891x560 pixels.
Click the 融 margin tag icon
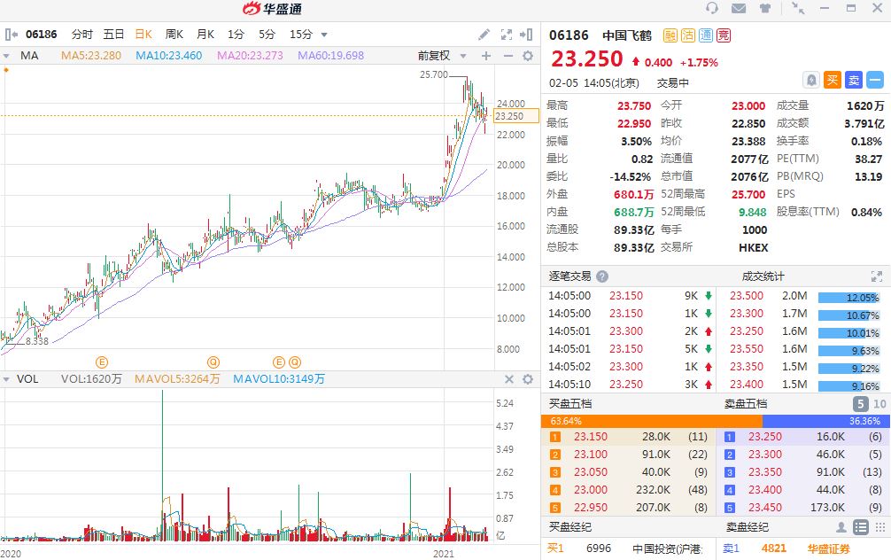point(670,35)
